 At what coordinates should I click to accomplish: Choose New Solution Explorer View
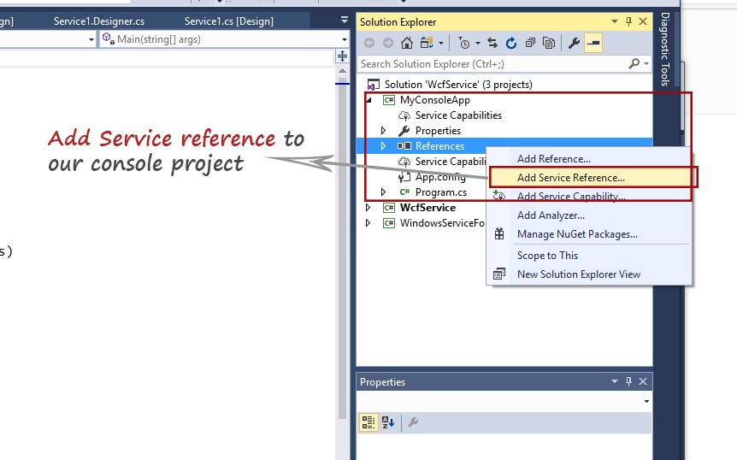click(x=589, y=274)
